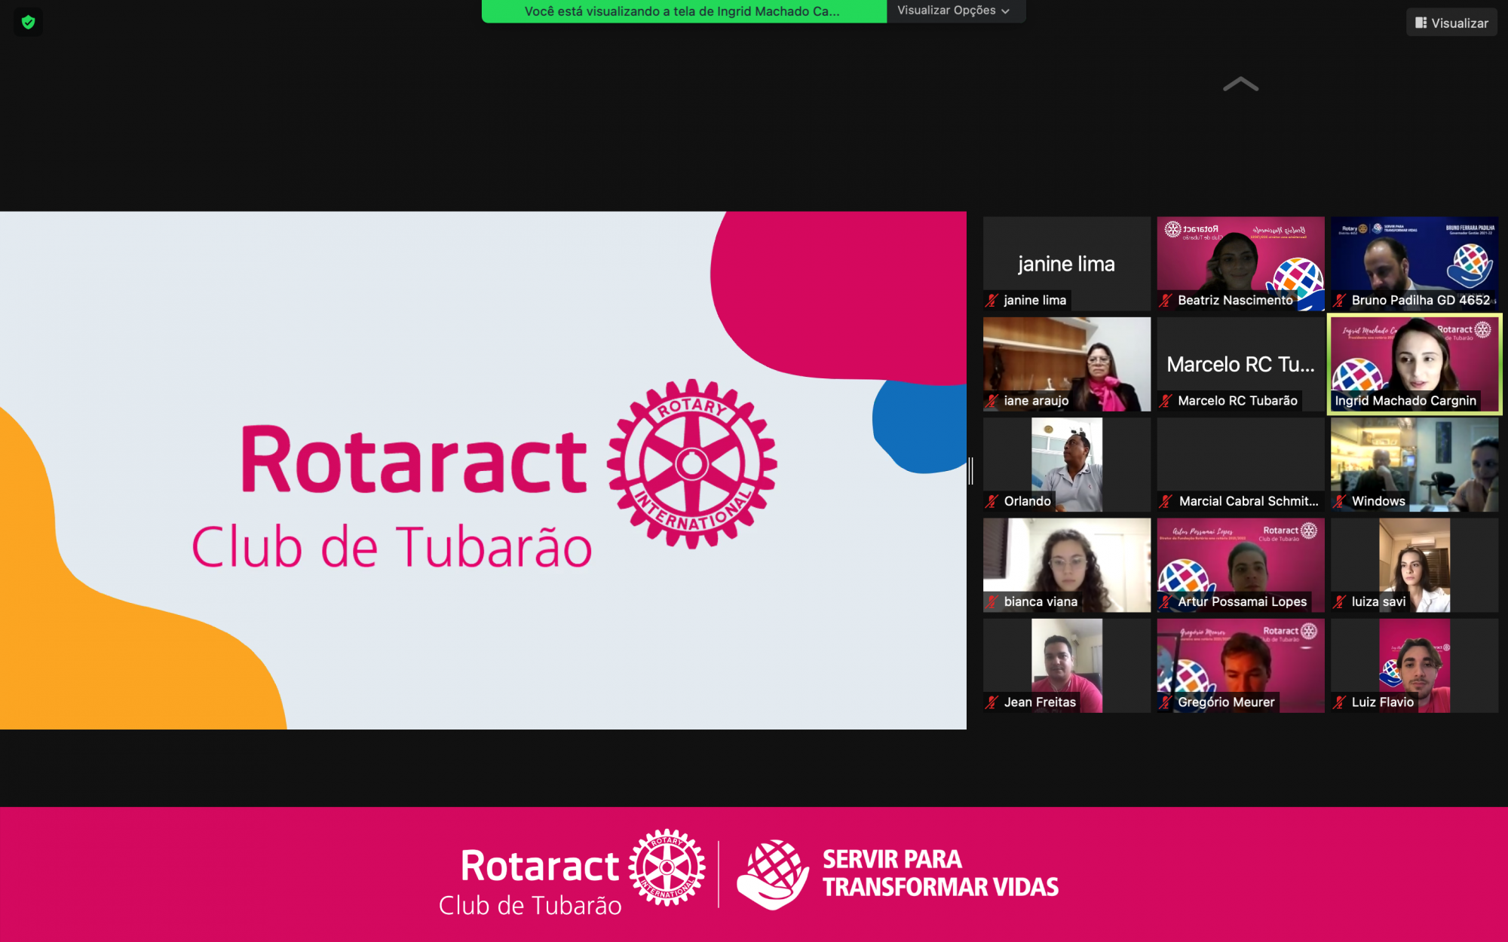The image size is (1508, 942).
Task: Select the Marcelo RC Tubarão tile
Action: click(1240, 363)
